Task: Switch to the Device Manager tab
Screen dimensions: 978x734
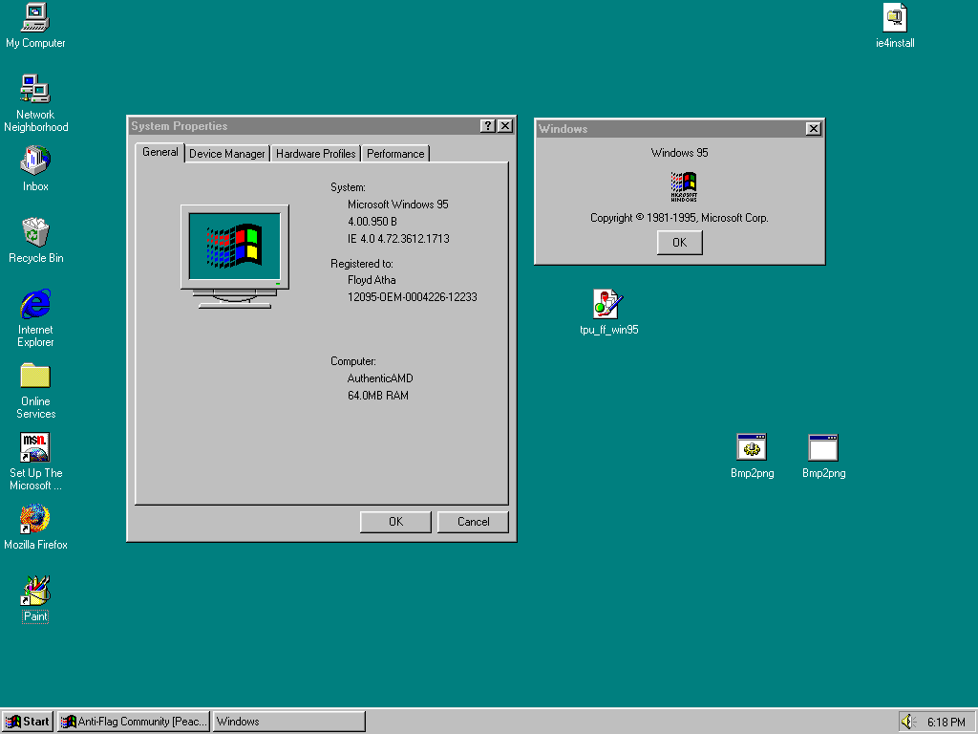Action: 227,154
